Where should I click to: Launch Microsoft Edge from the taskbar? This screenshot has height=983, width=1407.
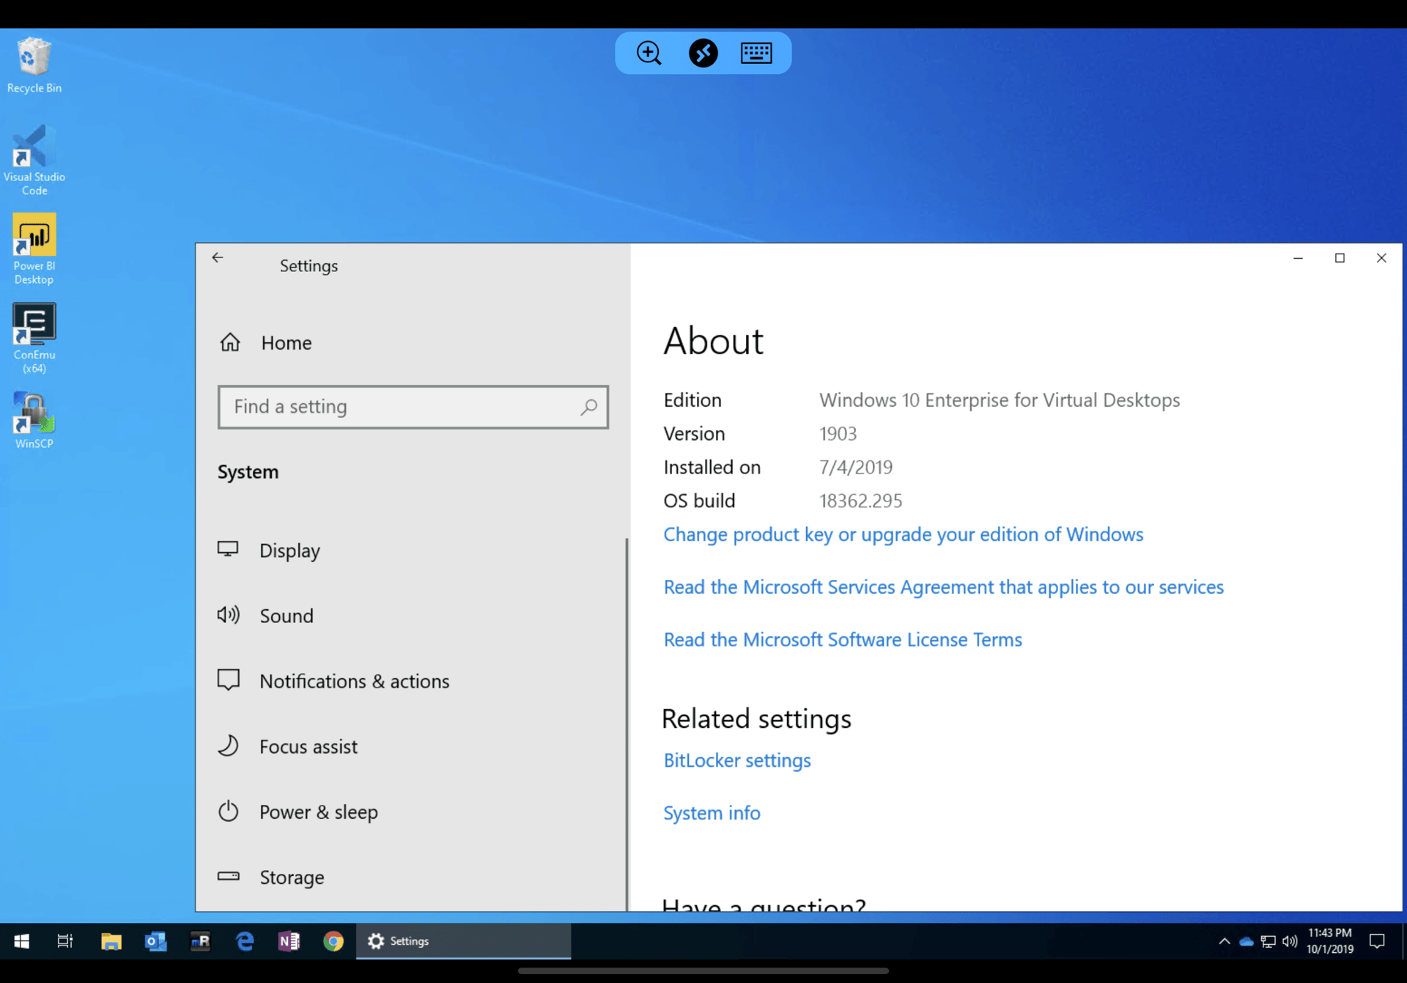click(x=244, y=941)
